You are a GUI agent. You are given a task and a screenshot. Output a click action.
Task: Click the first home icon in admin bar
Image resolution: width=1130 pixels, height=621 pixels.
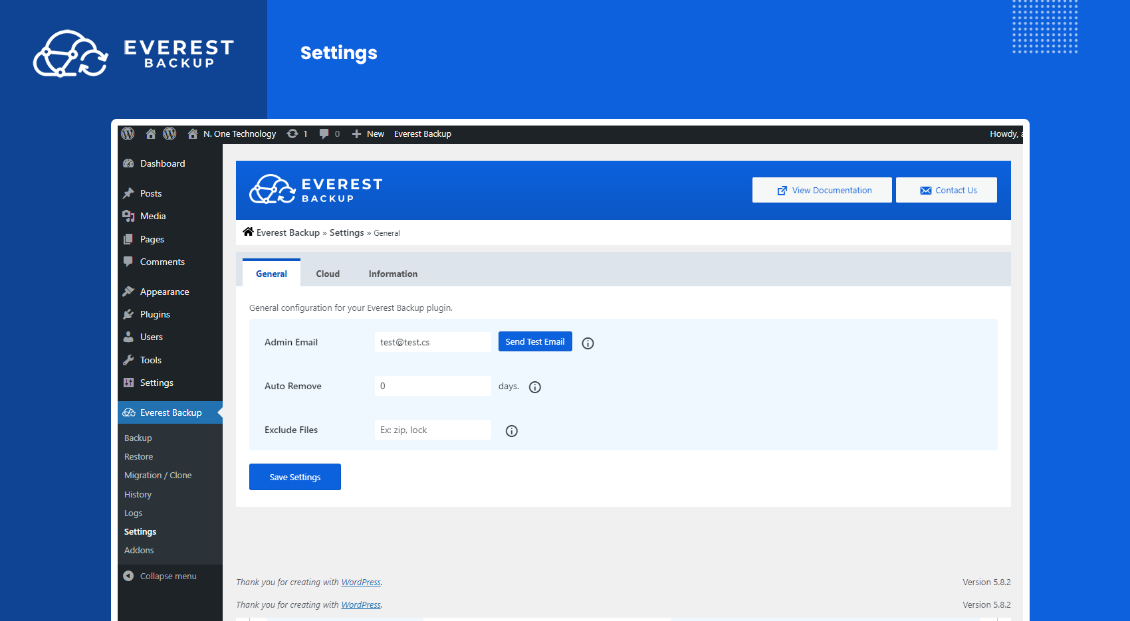[151, 133]
